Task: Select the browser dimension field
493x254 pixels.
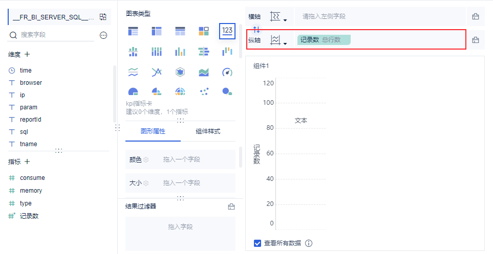Action: pos(31,83)
